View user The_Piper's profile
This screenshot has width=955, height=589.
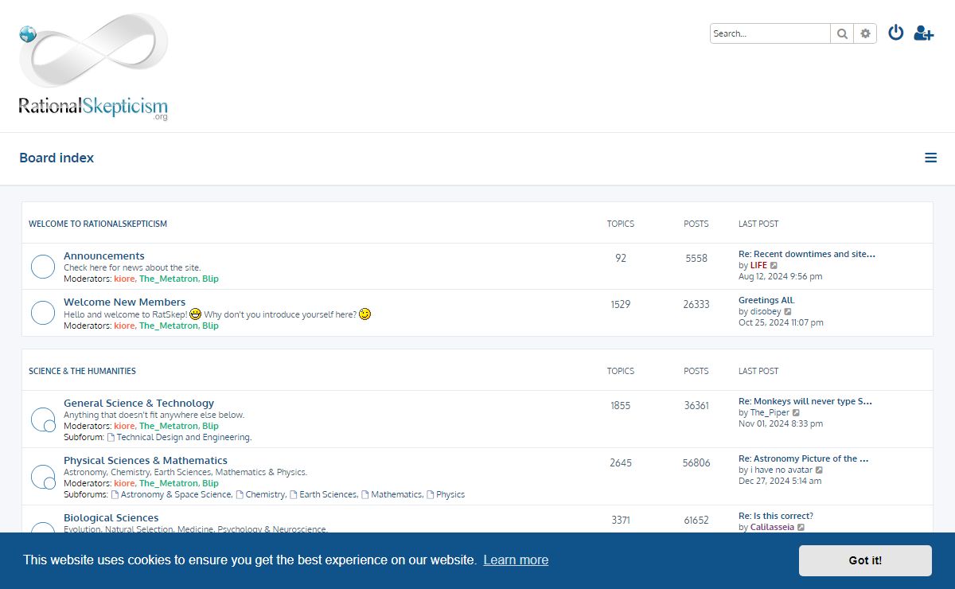pyautogui.click(x=770, y=413)
